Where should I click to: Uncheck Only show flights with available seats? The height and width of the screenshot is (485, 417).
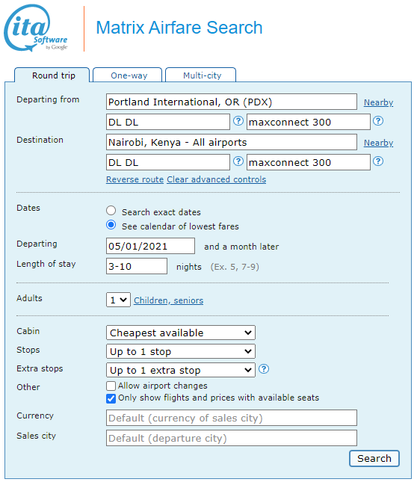click(x=111, y=398)
